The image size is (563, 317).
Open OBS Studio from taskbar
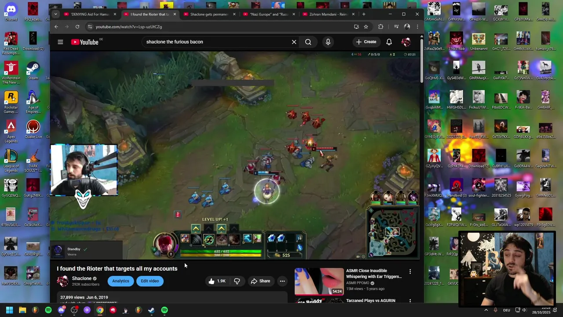coord(74,310)
